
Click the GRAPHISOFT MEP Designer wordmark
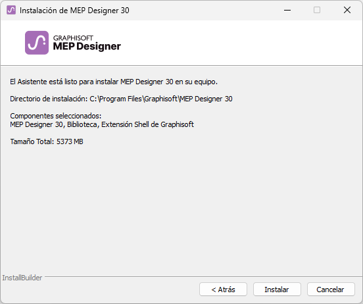pos(87,43)
